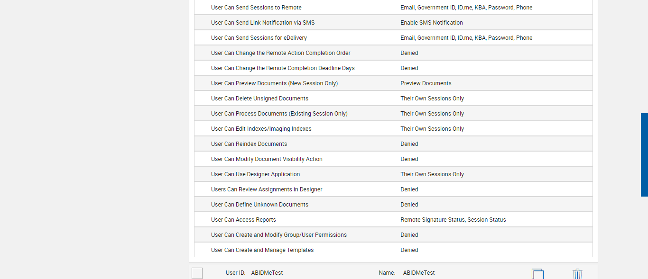The height and width of the screenshot is (279, 648).
Task: Click the trash icon for ABIDMeTest
Action: point(577,274)
